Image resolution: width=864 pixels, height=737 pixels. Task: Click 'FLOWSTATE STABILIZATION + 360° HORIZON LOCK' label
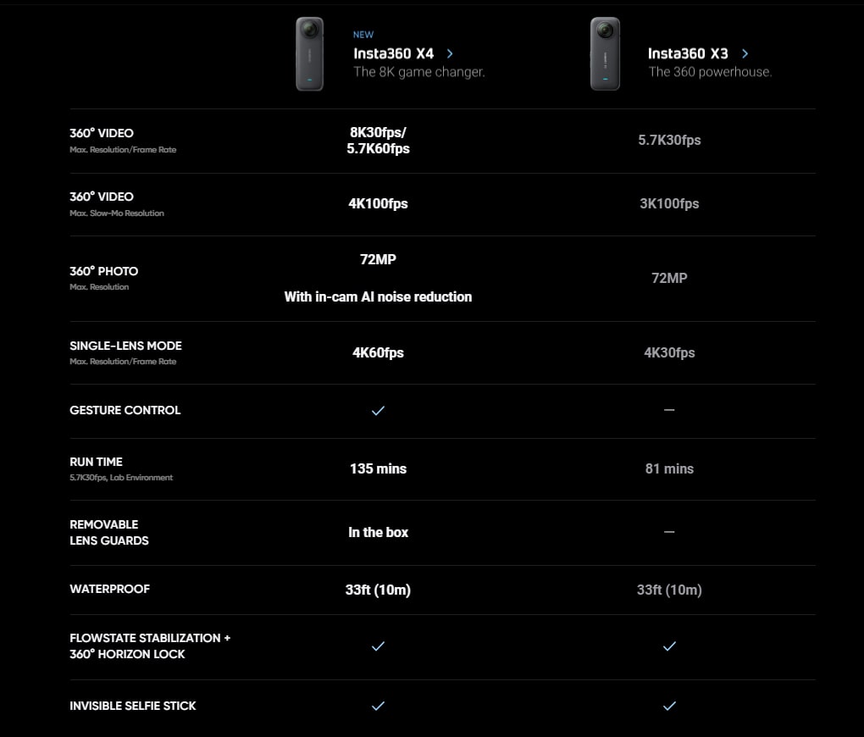point(150,646)
